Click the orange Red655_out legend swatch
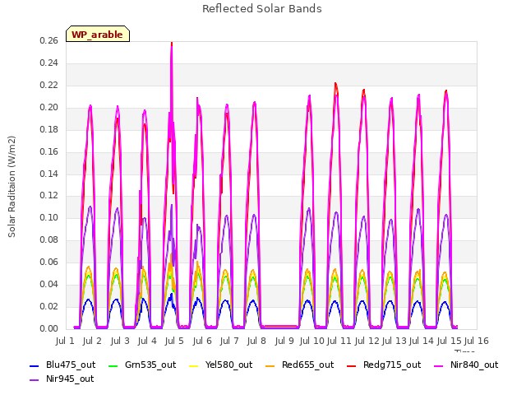The image size is (526, 395). 270,365
